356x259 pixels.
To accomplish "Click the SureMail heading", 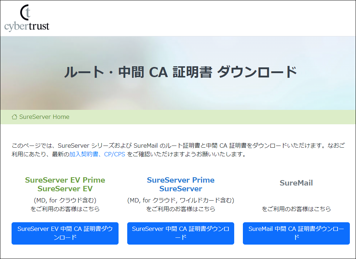I will (x=296, y=183).
